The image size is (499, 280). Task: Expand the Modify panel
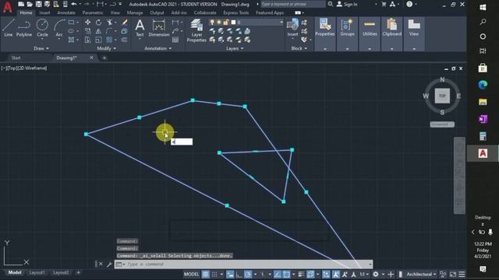(107, 48)
